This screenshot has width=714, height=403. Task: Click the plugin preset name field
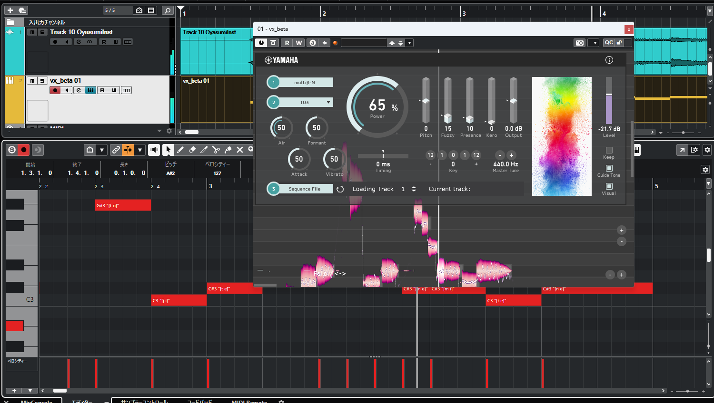coord(364,43)
